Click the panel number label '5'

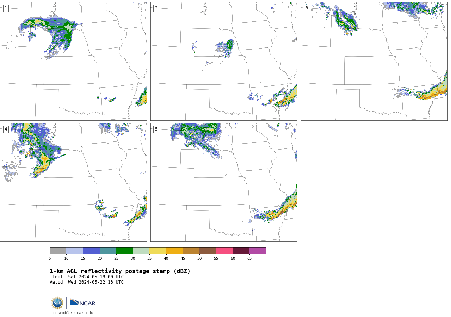tap(156, 129)
